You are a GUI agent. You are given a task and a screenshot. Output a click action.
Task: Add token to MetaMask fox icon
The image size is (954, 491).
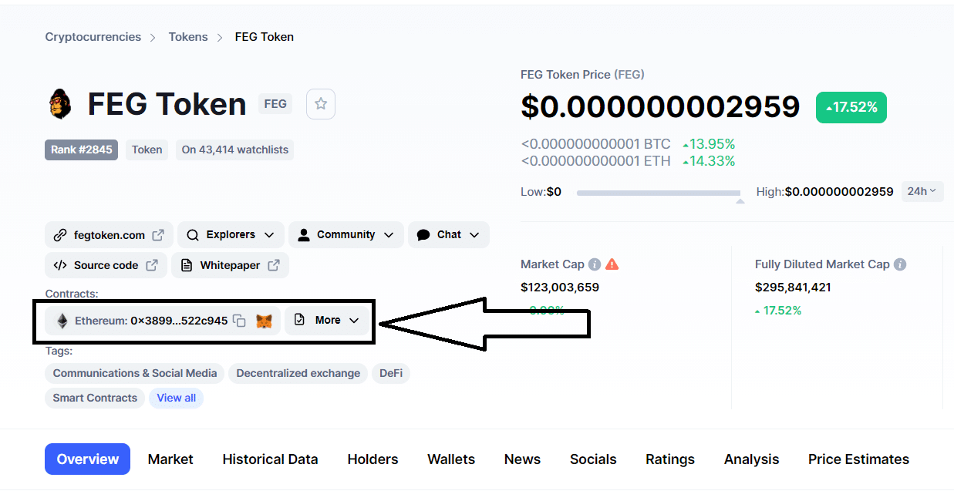click(264, 321)
